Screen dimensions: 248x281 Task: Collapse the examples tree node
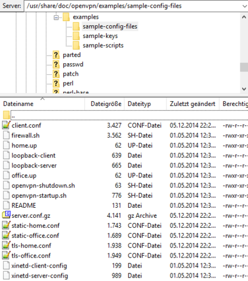56,18
